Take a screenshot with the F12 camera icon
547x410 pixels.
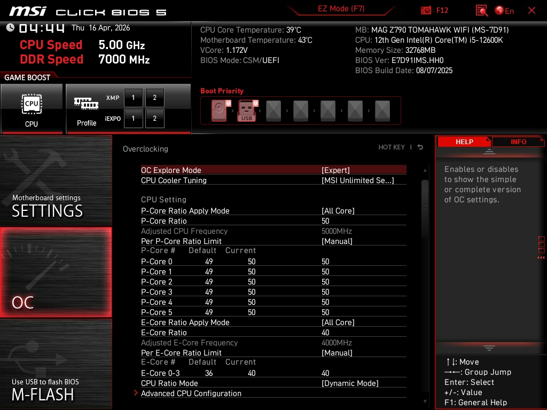click(x=426, y=11)
